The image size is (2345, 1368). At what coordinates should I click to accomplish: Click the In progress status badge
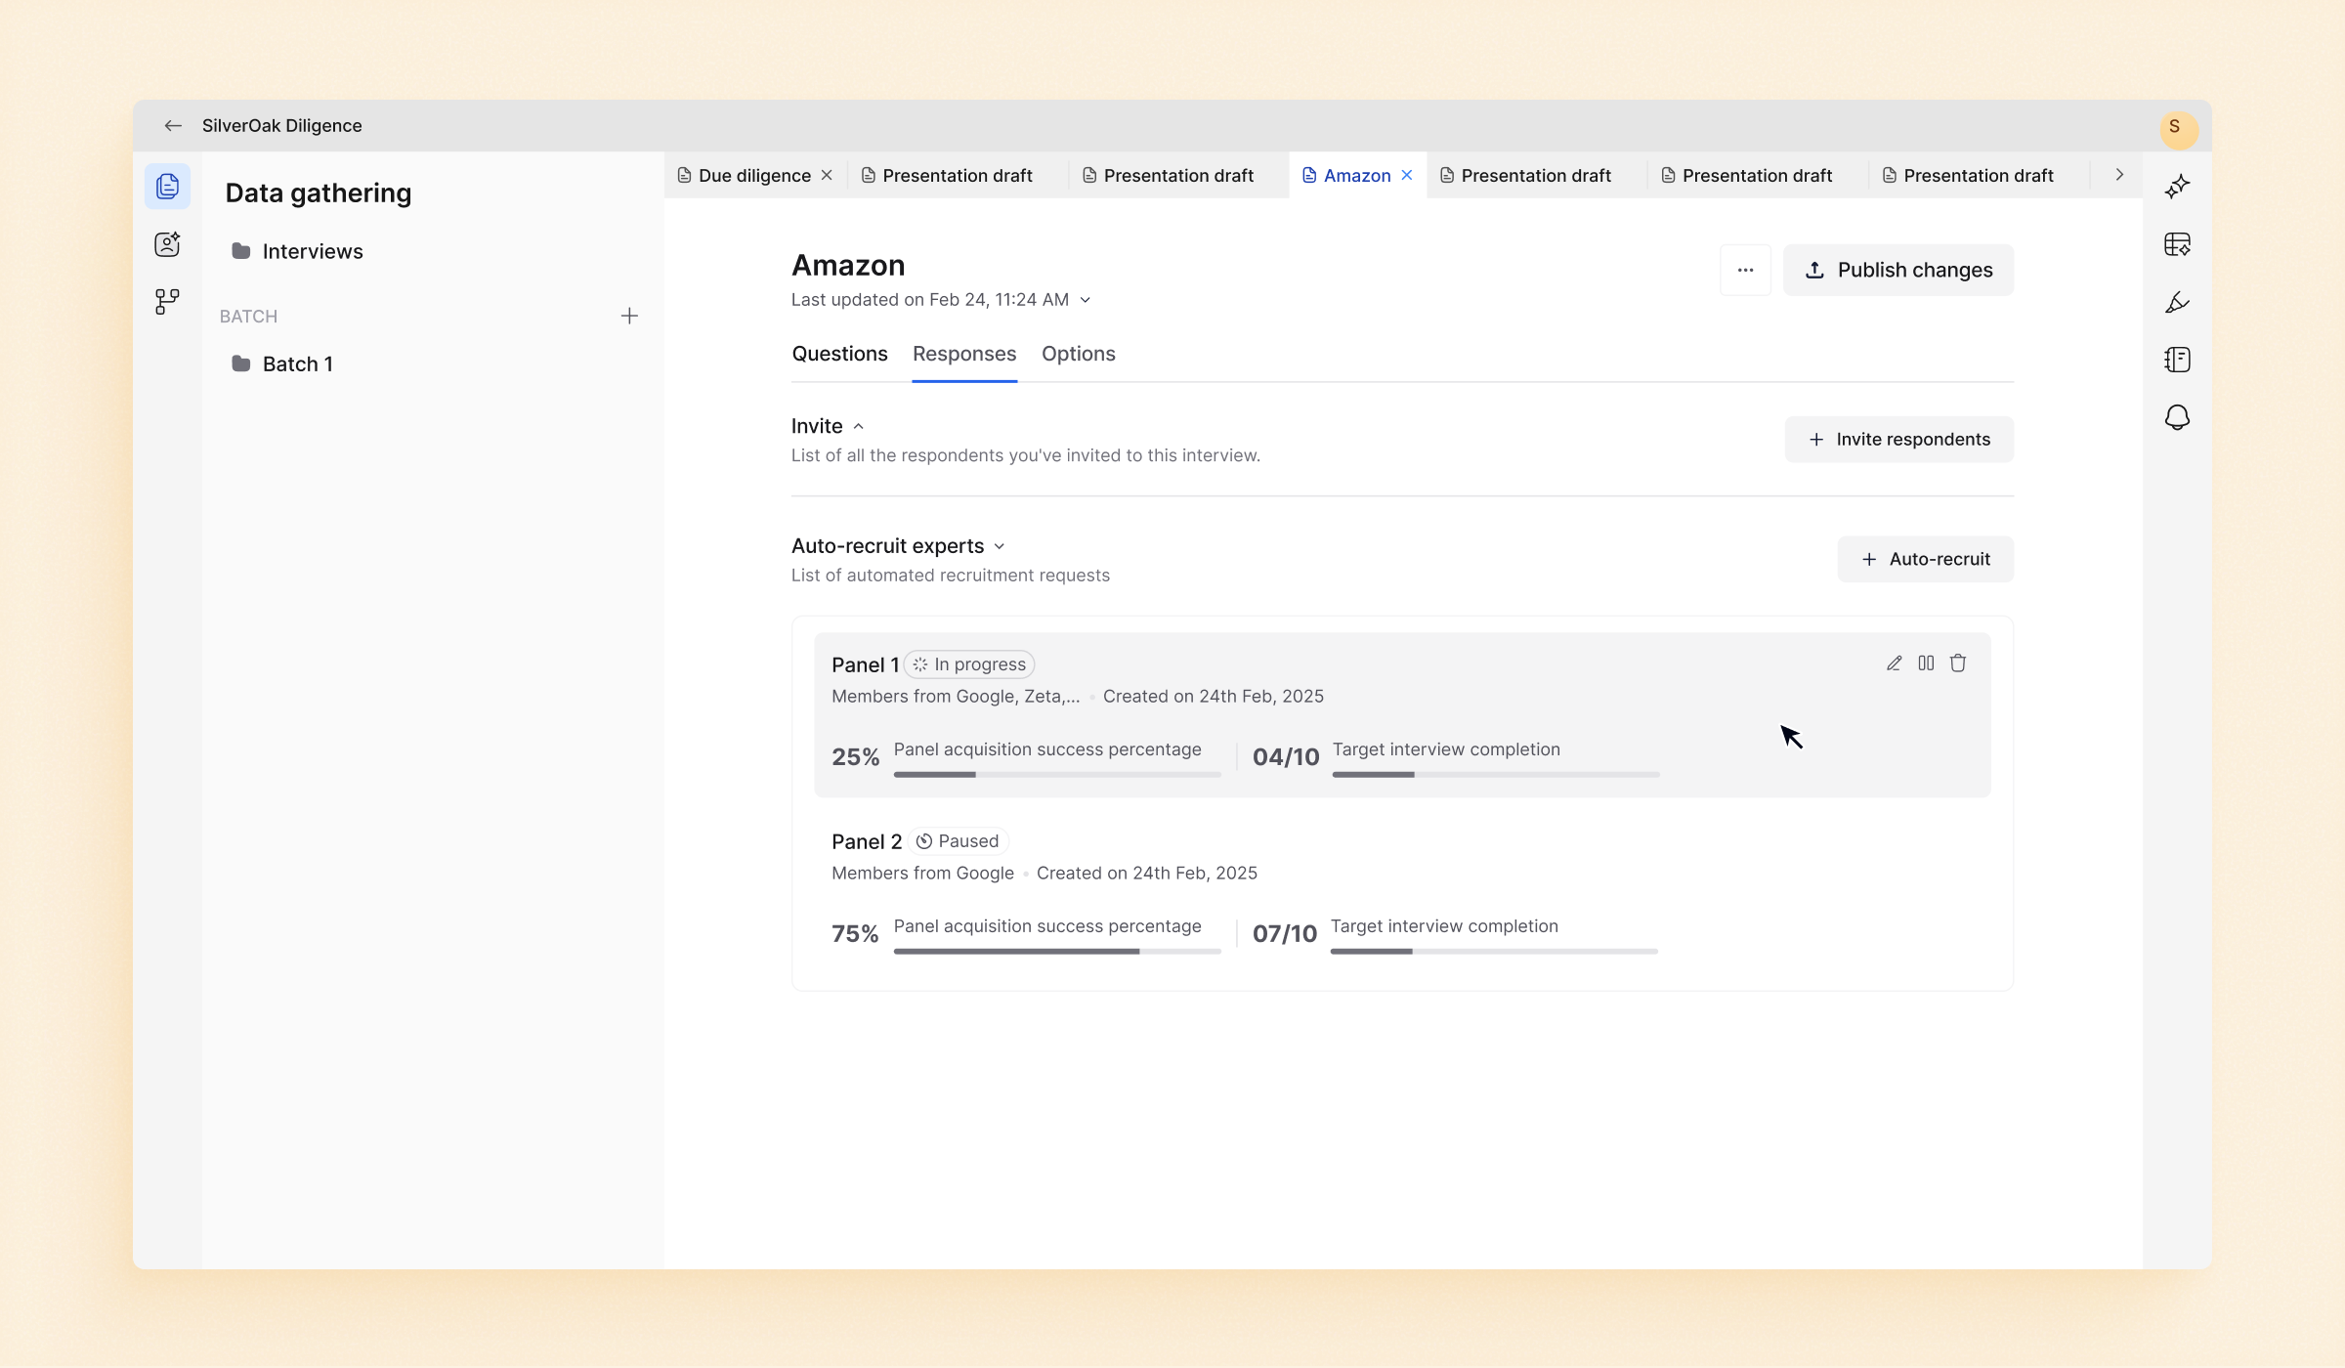click(969, 664)
